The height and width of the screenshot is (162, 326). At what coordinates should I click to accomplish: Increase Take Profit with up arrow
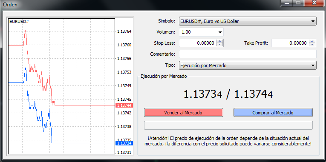312,41
